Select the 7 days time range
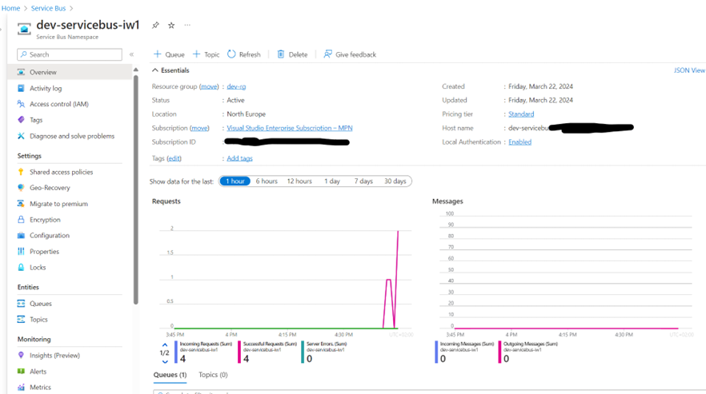The height and width of the screenshot is (394, 706). pos(363,181)
